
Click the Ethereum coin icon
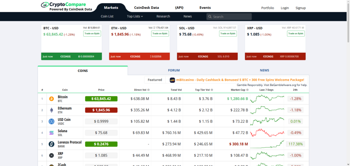pos(51,110)
